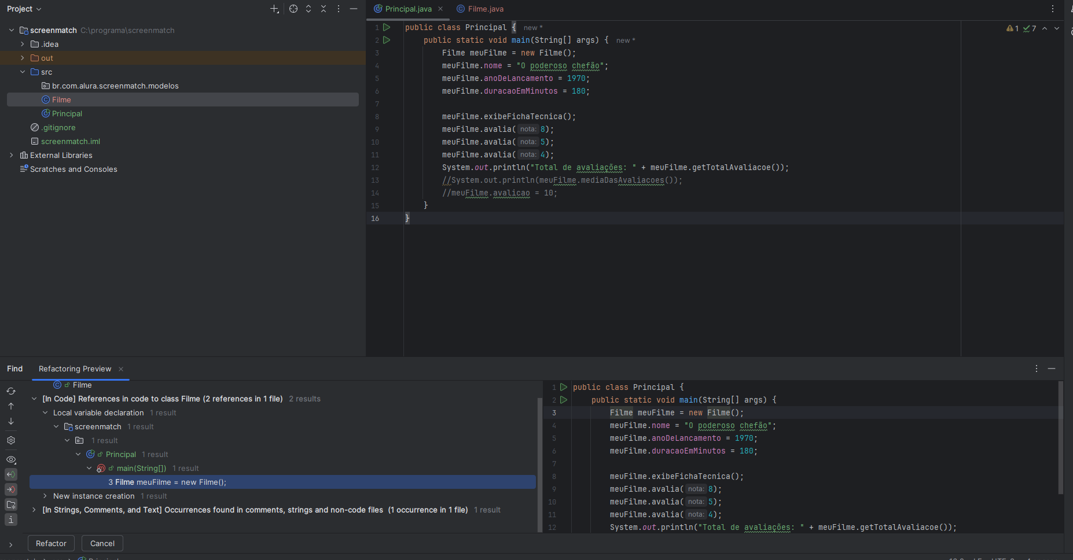Go to previous highlighted problem arrow

1045,28
